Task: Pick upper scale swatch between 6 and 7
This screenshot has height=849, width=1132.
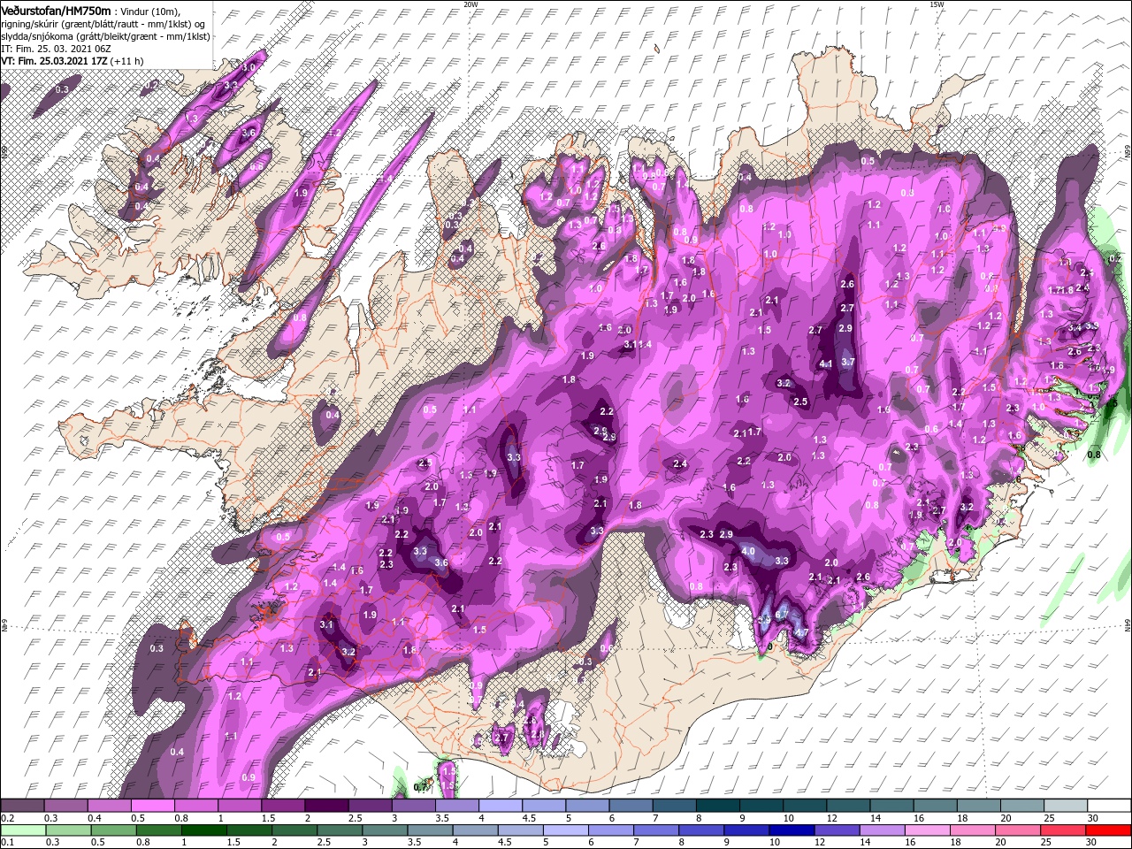Action: click(631, 806)
